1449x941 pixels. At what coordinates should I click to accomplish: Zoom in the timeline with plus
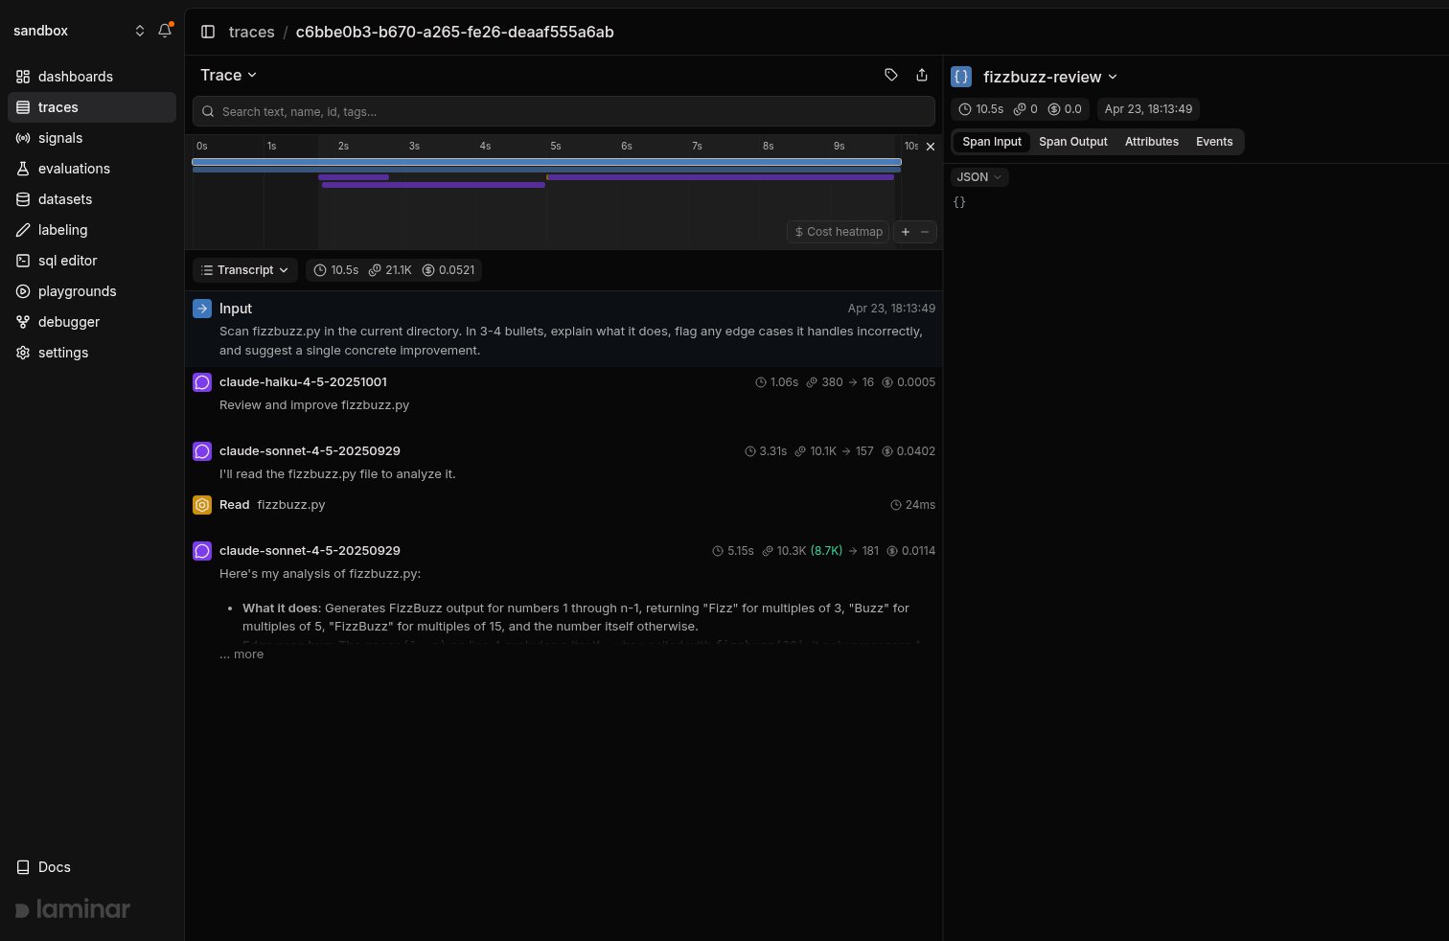coord(906,232)
